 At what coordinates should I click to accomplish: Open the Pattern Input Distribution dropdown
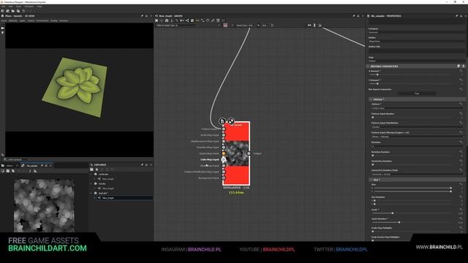coord(418,127)
